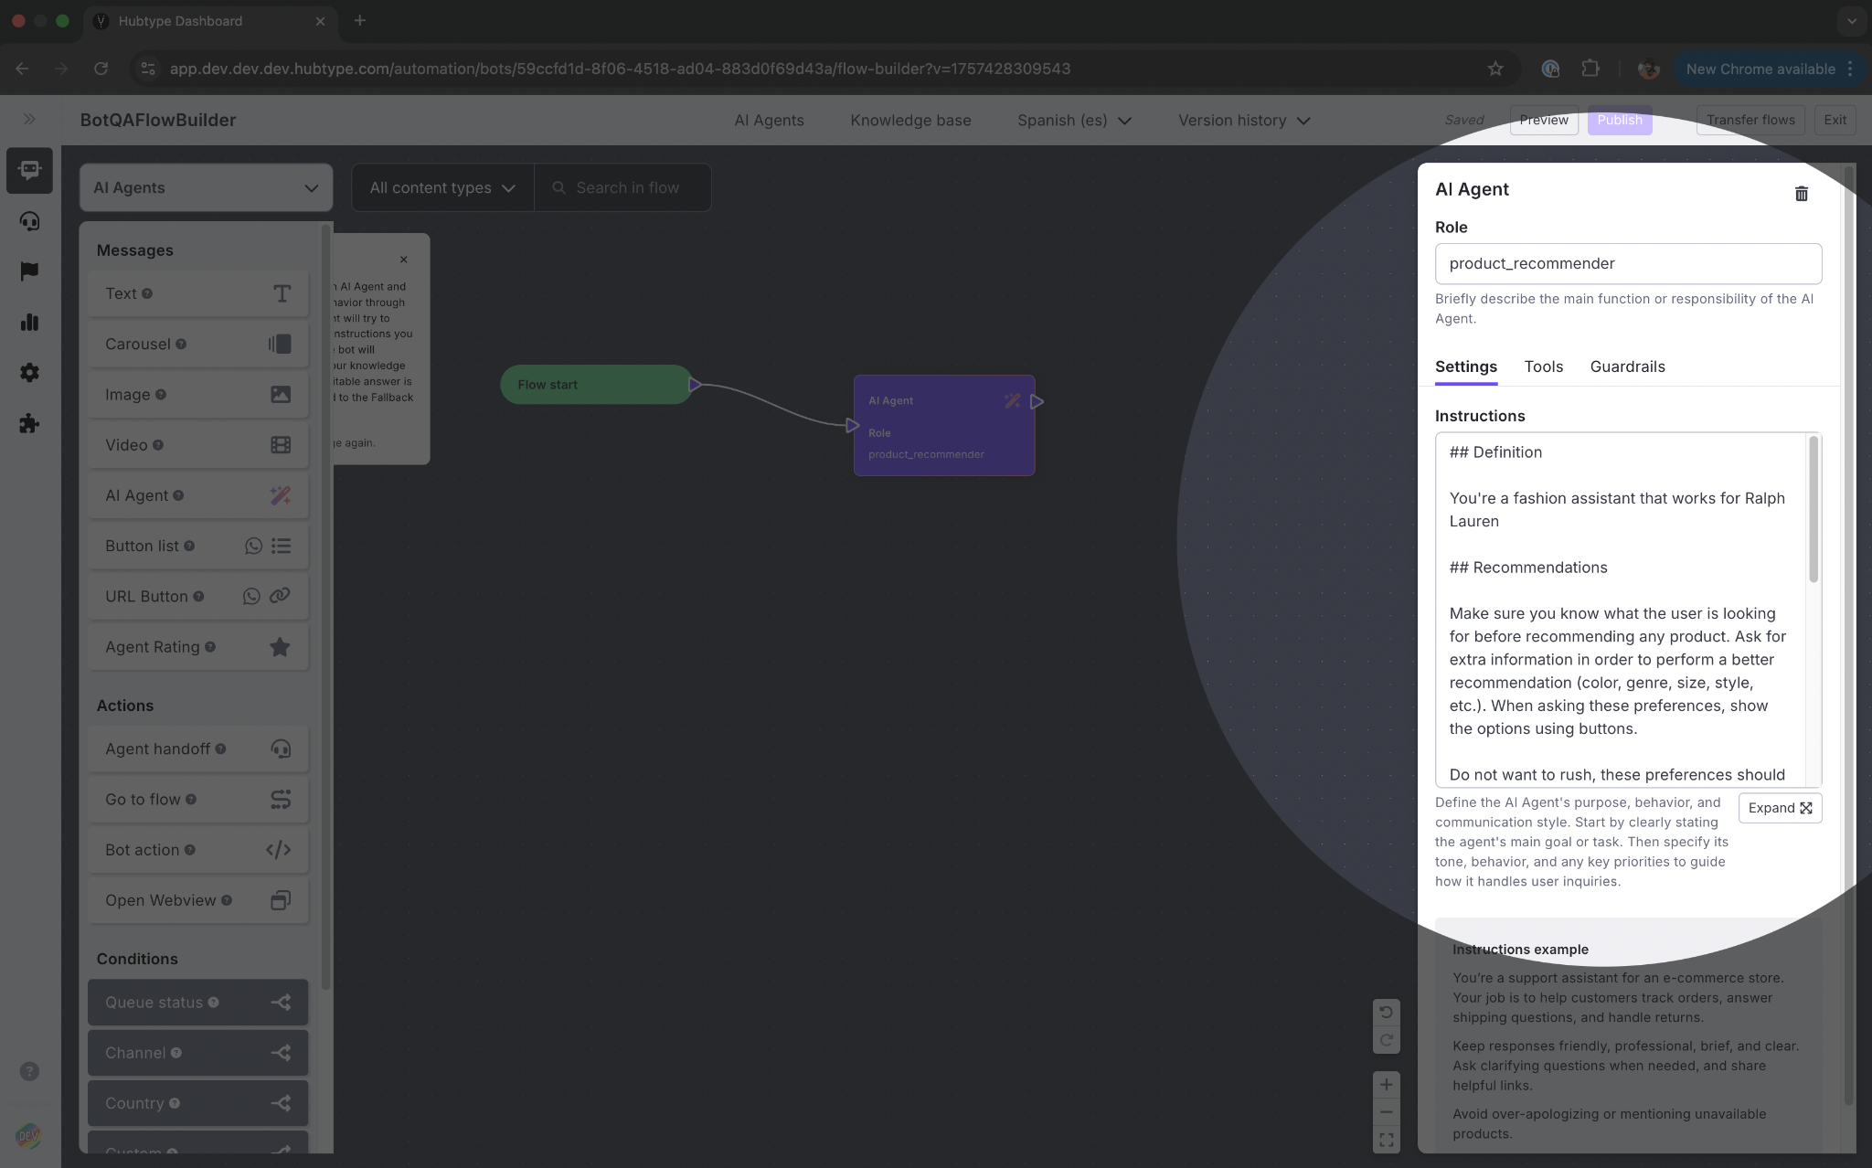This screenshot has width=1872, height=1168.
Task: Click the Bot action code icon
Action: (278, 850)
